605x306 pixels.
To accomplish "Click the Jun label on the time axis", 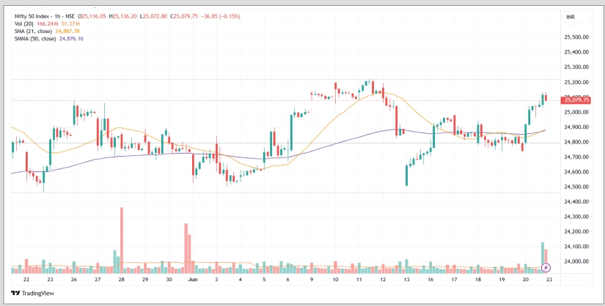I will click(x=191, y=280).
